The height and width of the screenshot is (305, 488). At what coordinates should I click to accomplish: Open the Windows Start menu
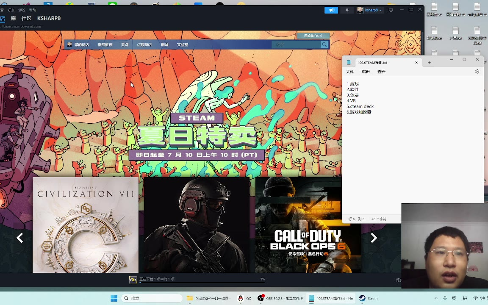click(114, 298)
